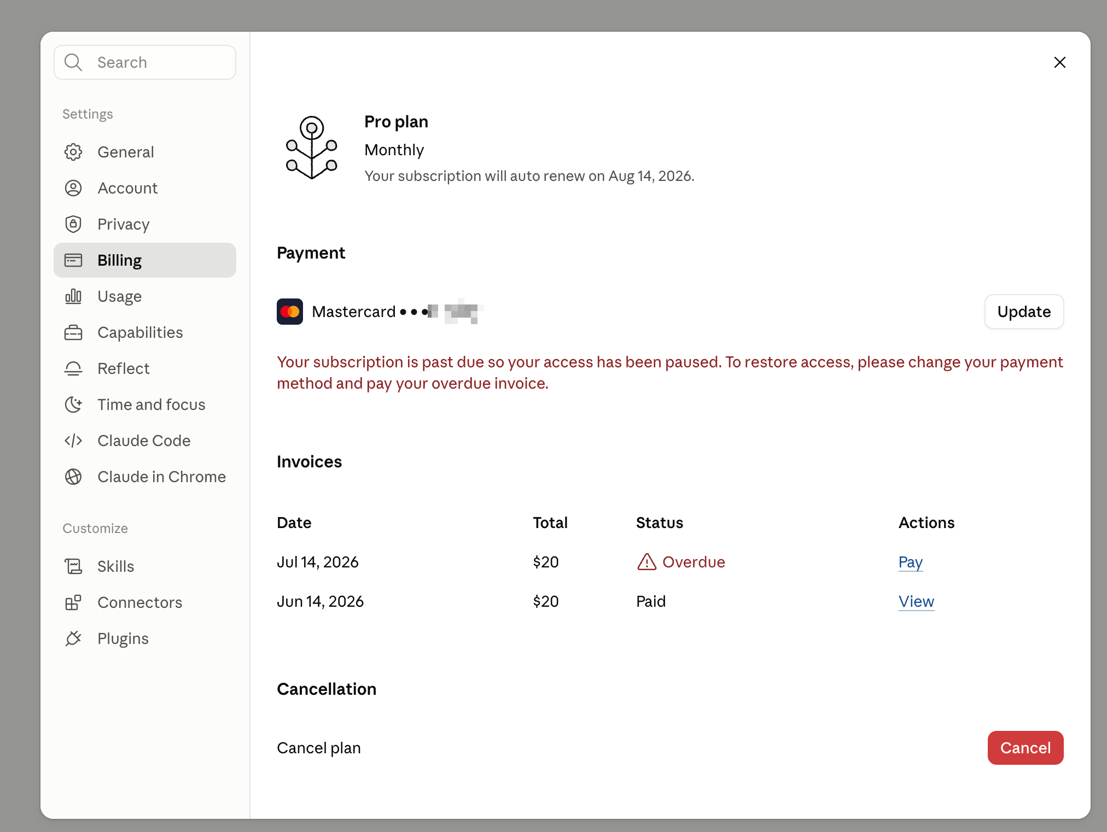Click the Jun 14, 2026 date
This screenshot has width=1107, height=832.
click(x=321, y=601)
